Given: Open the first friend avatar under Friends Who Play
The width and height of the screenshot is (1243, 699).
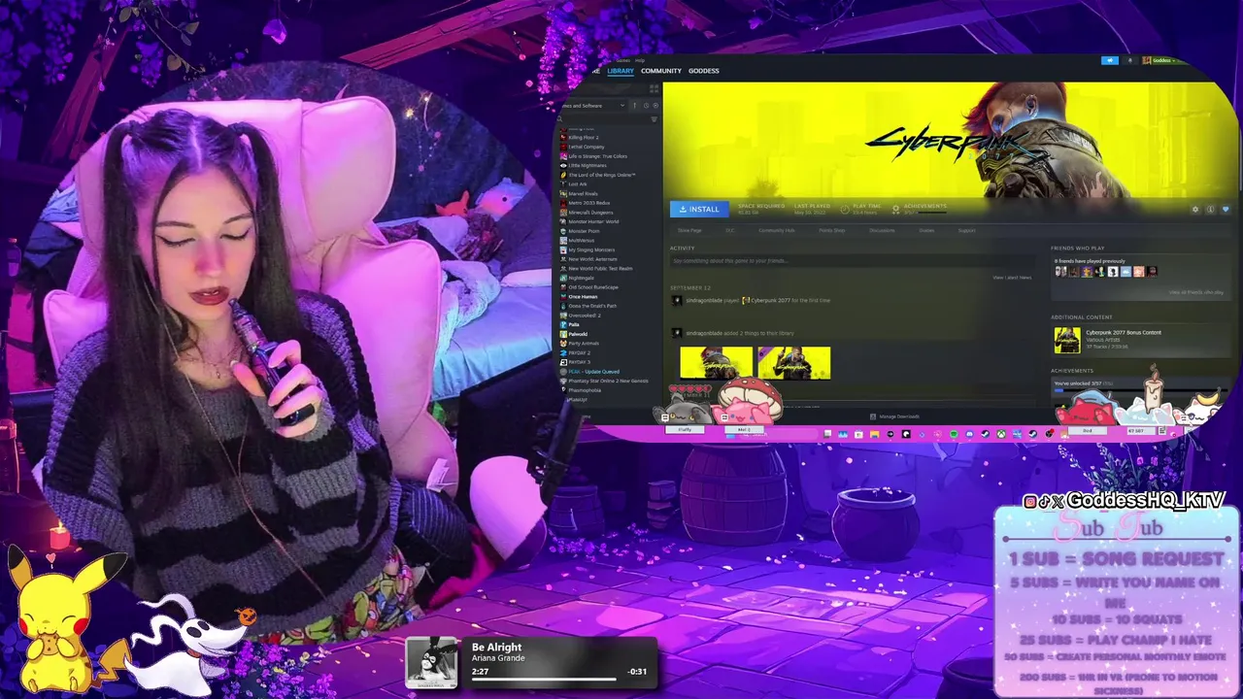Looking at the screenshot, I should pyautogui.click(x=1061, y=272).
